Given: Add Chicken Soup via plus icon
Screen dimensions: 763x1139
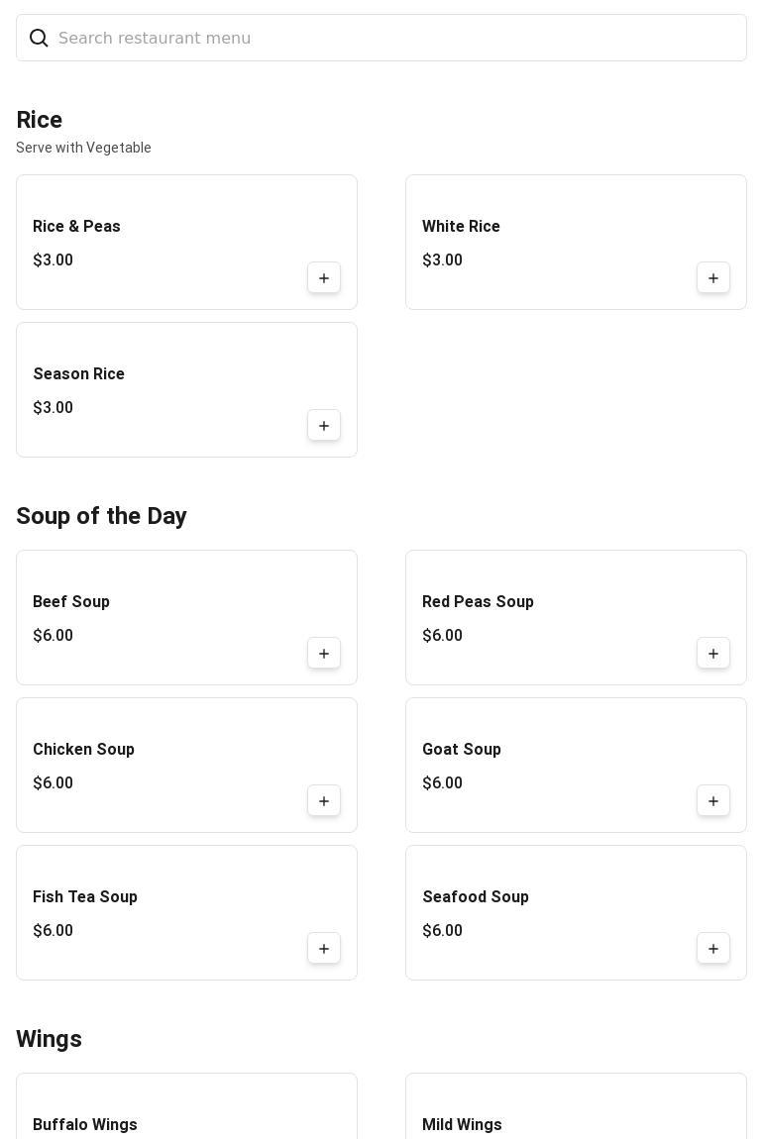Looking at the screenshot, I should [x=324, y=801].
